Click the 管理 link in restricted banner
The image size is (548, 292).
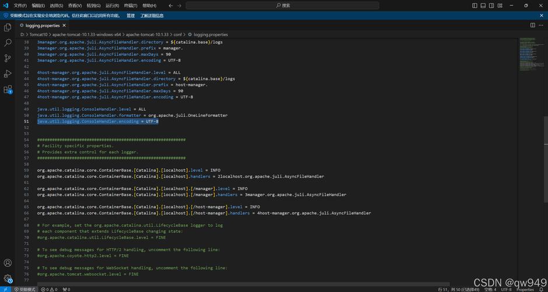[x=130, y=16]
